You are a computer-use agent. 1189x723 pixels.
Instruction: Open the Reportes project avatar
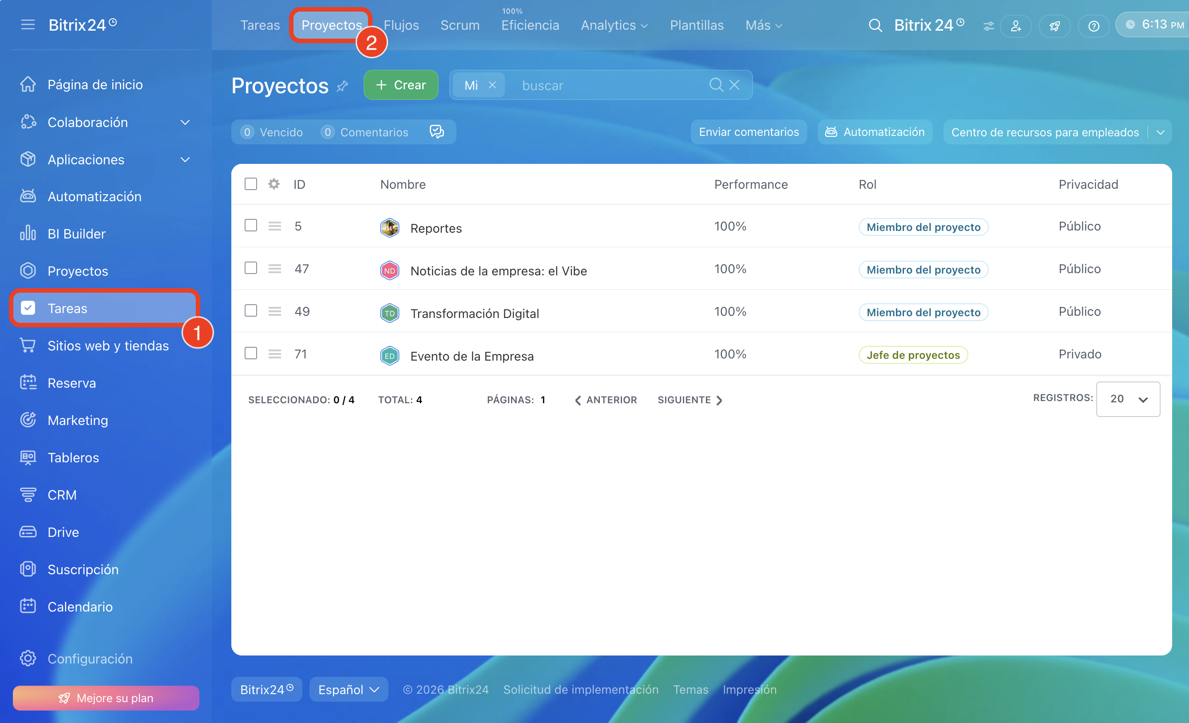pyautogui.click(x=389, y=227)
